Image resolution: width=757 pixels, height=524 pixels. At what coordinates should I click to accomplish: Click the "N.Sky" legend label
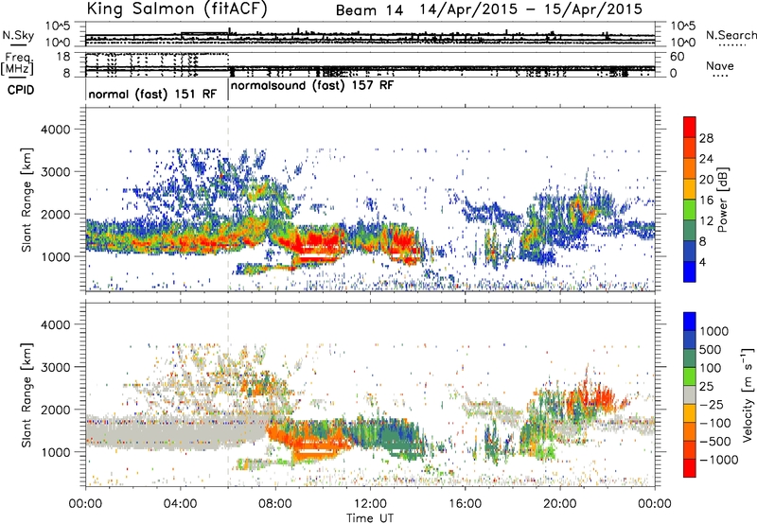pos(18,35)
